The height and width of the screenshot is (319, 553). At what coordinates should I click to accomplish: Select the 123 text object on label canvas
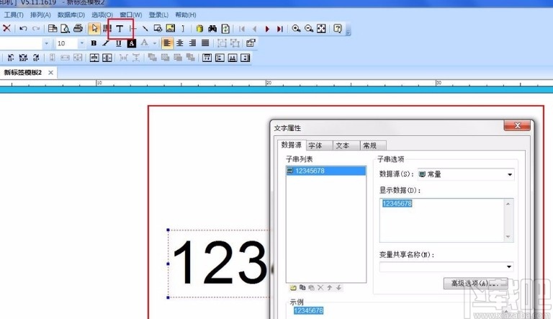click(220, 263)
